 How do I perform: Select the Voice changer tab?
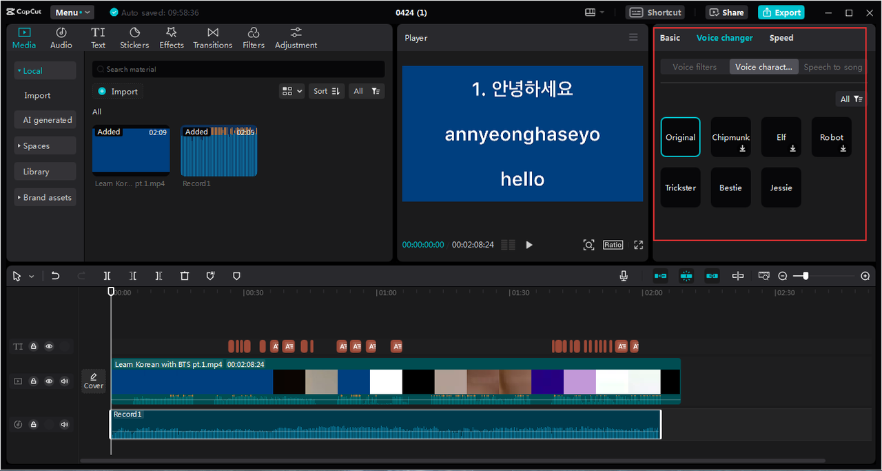(725, 38)
